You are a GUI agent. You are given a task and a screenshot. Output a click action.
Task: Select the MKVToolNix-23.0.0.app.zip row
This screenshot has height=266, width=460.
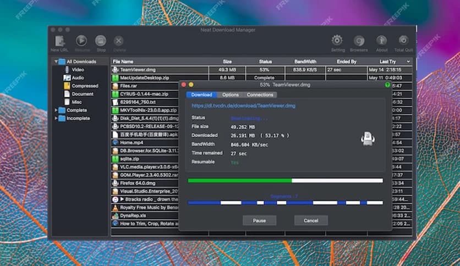point(145,110)
